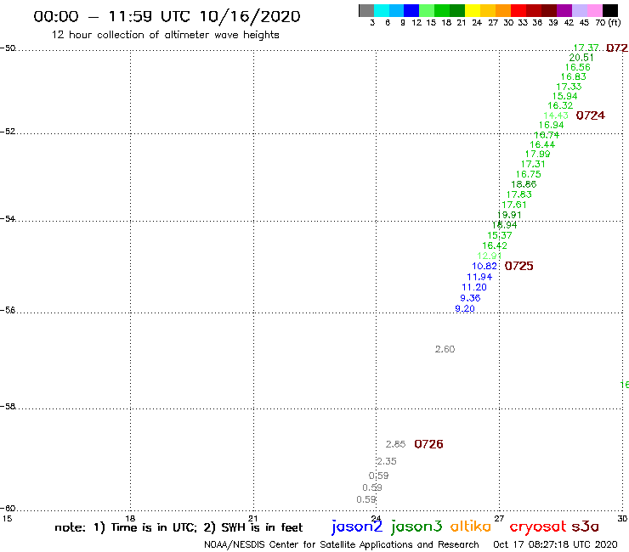Click the jason3 satellite legend label
This screenshot has height=552, width=629.
coord(416,527)
